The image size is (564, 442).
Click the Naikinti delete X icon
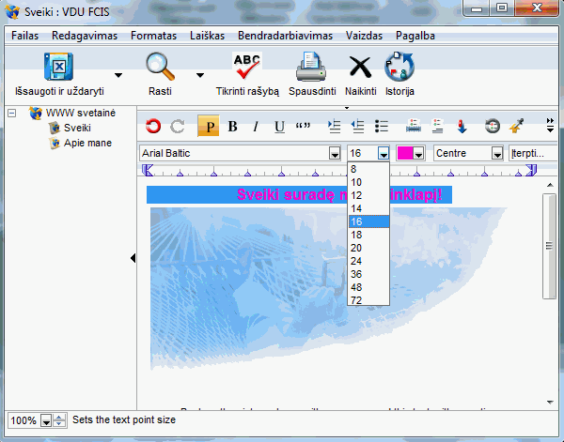(360, 68)
